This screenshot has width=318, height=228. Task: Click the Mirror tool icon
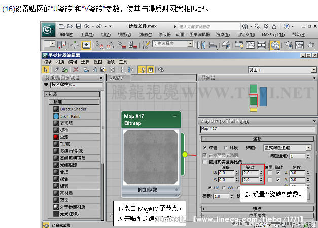(201, 45)
